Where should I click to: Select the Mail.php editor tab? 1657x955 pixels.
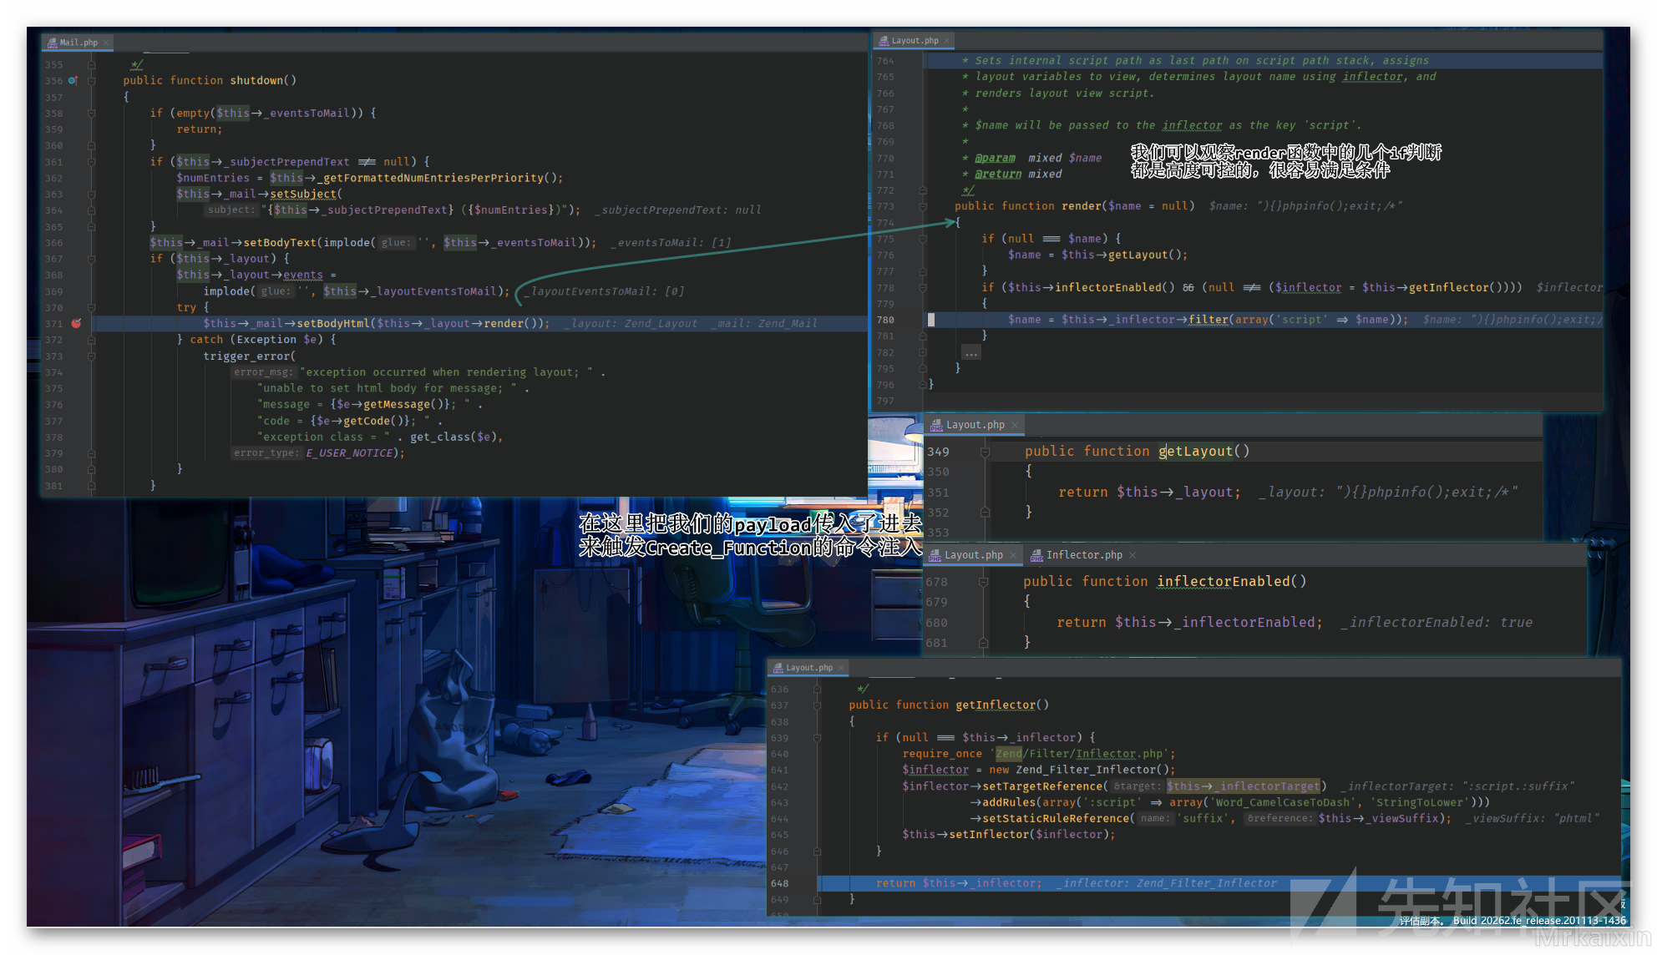pos(79,43)
